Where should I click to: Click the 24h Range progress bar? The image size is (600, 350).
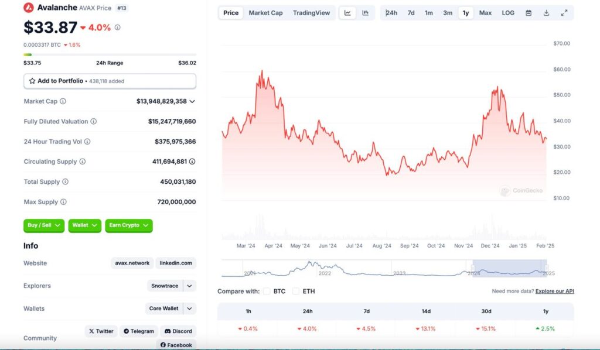(110, 54)
